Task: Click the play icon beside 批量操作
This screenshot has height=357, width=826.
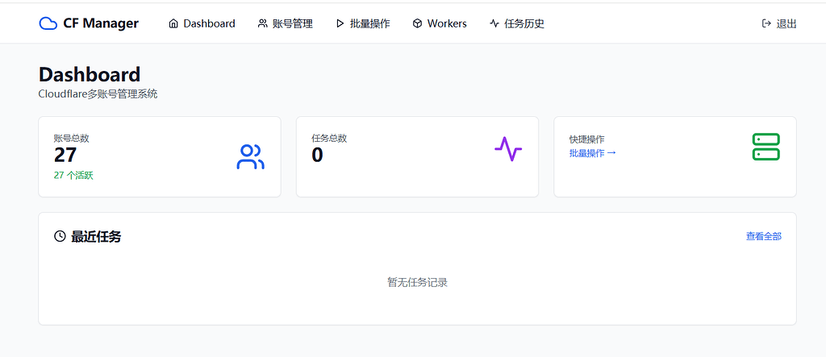Action: [x=340, y=23]
